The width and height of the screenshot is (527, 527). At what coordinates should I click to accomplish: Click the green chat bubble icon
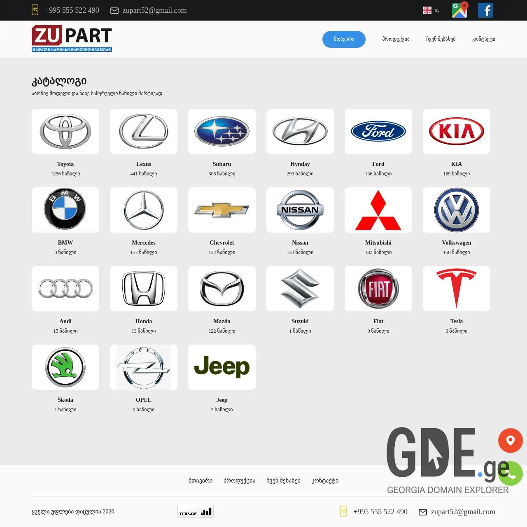(510, 473)
